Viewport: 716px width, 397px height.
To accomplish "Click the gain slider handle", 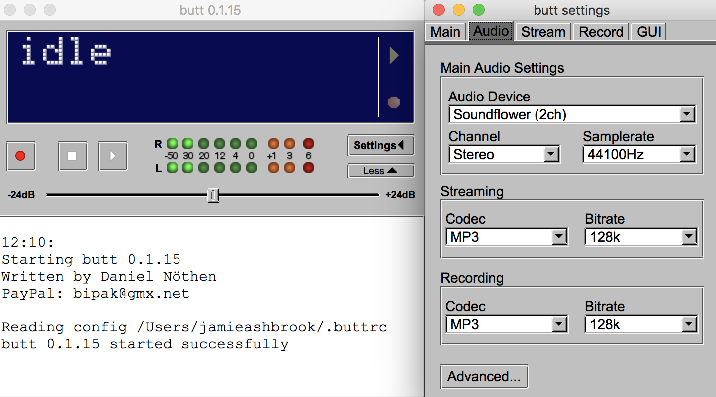I will [x=213, y=196].
